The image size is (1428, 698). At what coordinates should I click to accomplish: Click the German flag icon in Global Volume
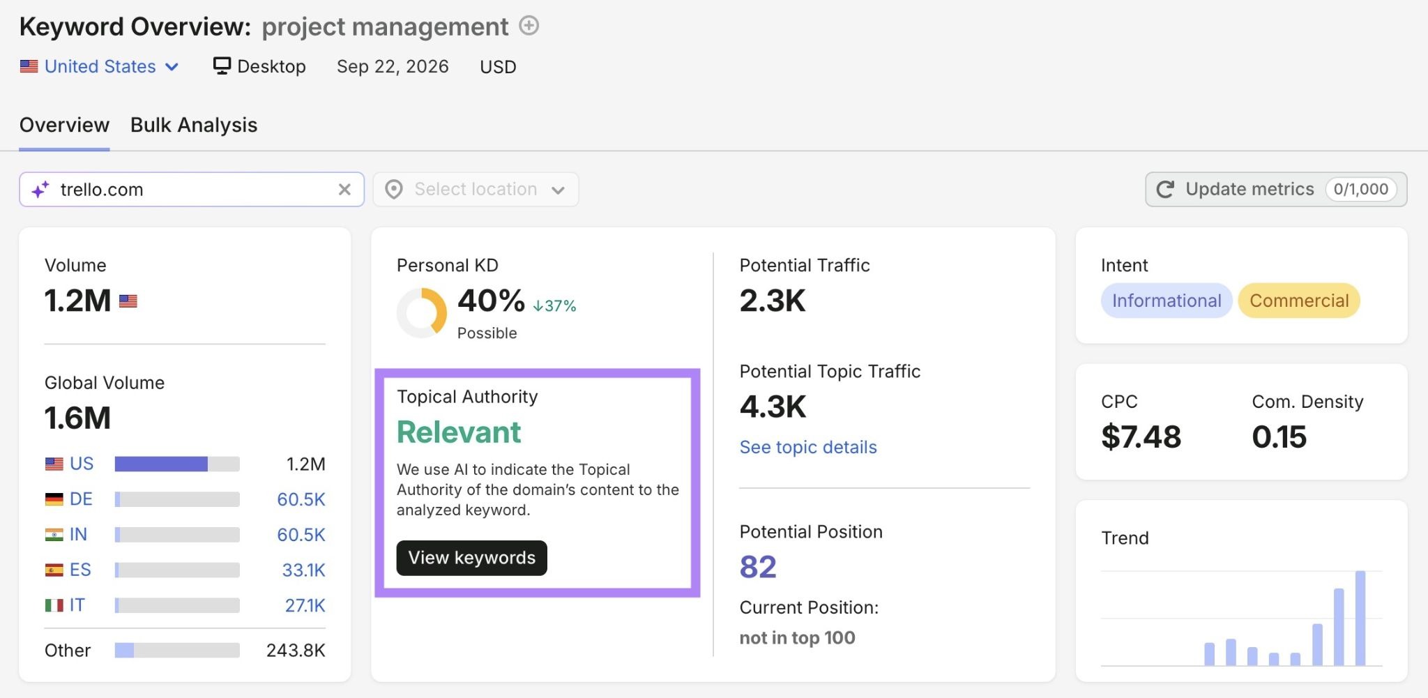(x=54, y=499)
